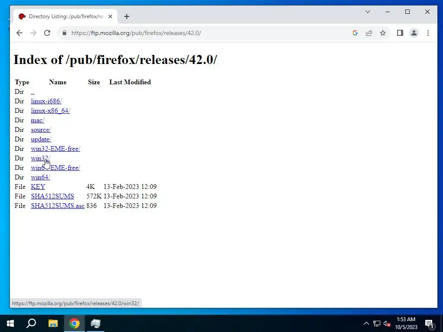Click the muted volume tray icon
Viewport: 443px width, 332px height.
(x=387, y=323)
